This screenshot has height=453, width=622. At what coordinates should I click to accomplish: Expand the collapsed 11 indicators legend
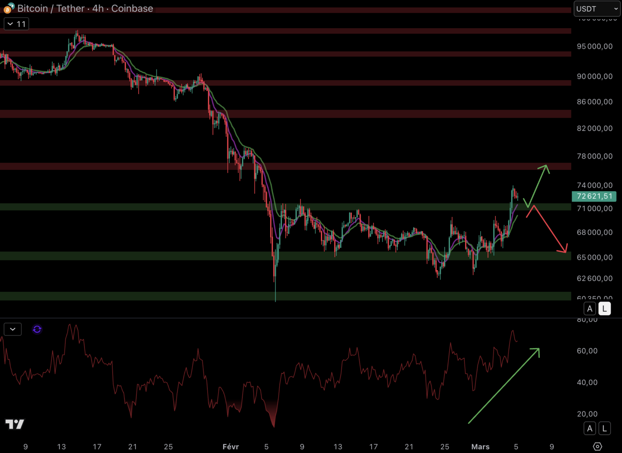16,24
